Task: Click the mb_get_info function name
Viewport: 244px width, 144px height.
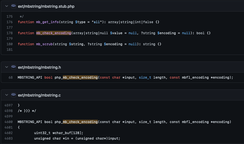Action: click(47, 22)
